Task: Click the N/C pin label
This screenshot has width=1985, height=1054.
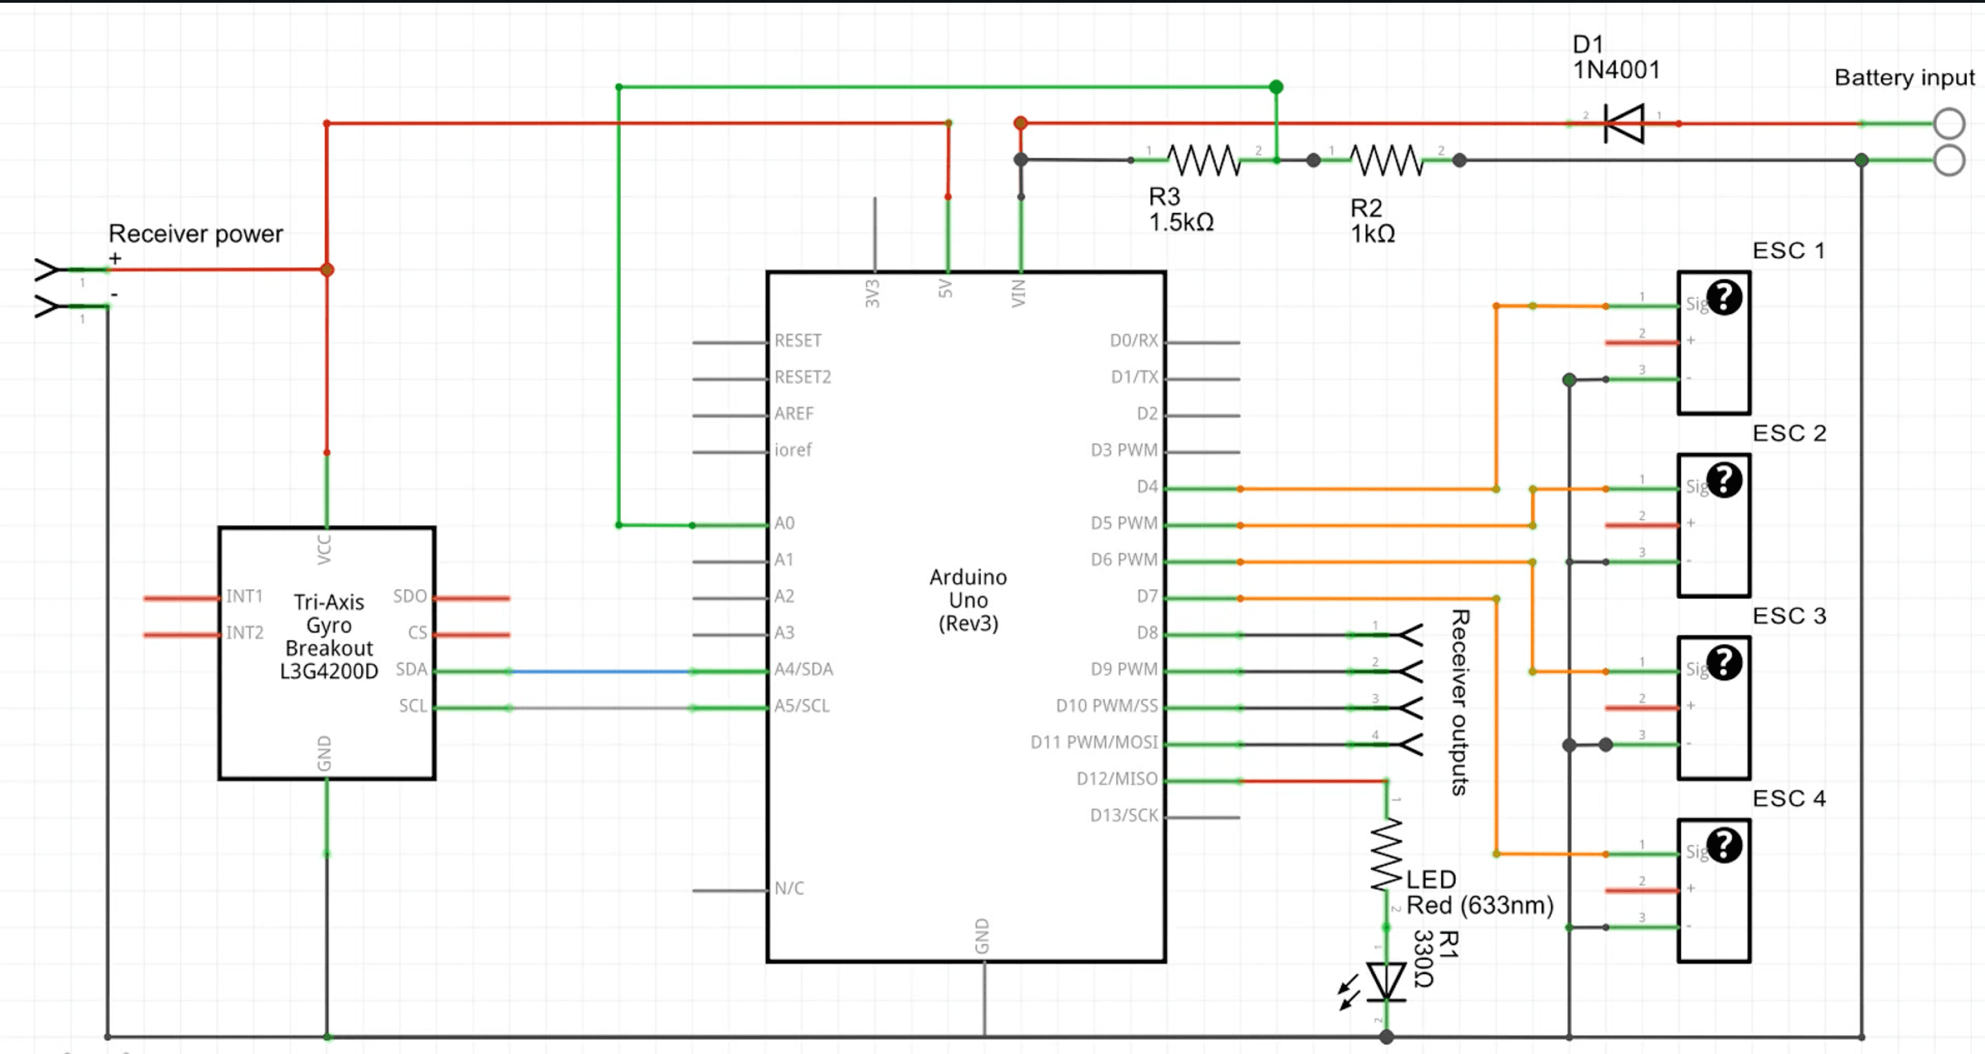Action: pos(789,888)
